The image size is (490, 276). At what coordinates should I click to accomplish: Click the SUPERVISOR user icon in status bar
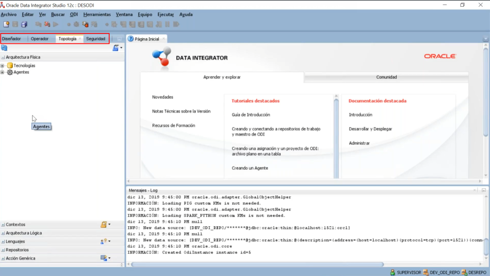[x=392, y=272]
